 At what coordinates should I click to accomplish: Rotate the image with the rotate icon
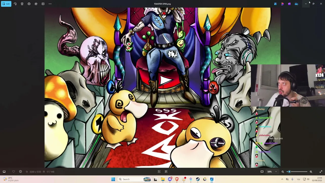(15, 4)
